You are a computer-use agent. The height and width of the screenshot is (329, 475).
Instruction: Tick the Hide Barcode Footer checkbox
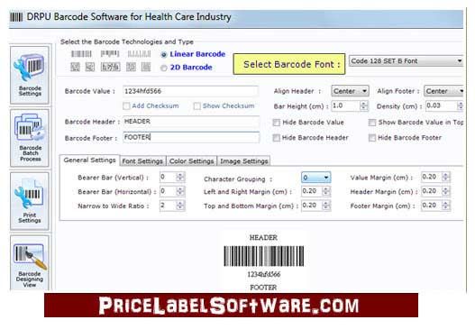pos(372,138)
